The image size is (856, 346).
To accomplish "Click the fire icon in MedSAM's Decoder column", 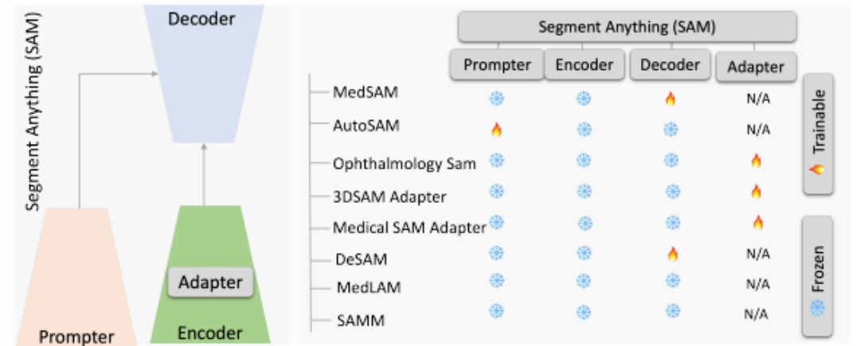I will tap(670, 99).
